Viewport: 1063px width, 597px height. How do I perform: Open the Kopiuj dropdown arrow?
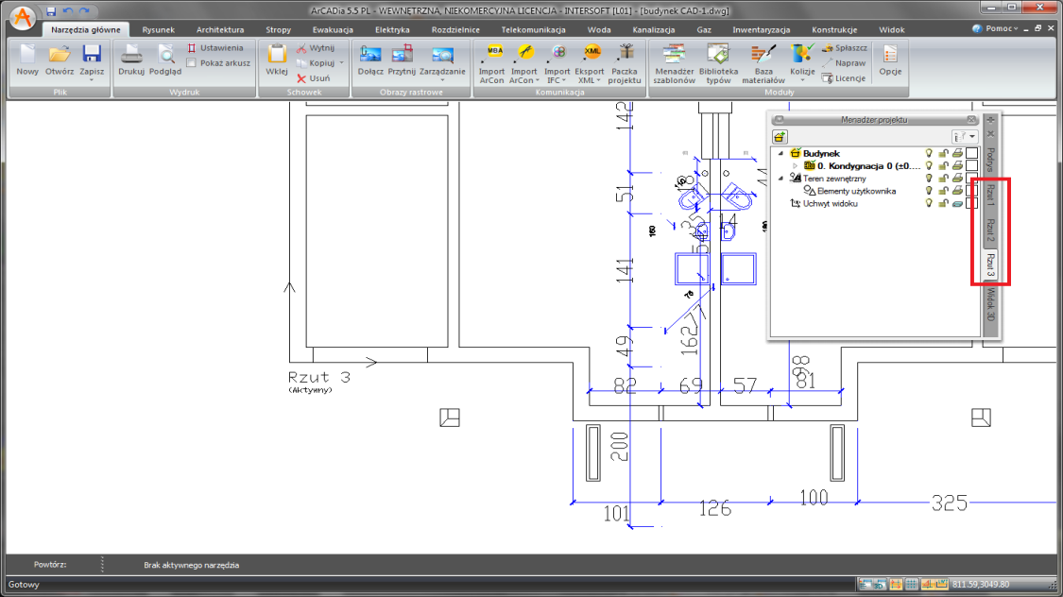click(342, 63)
